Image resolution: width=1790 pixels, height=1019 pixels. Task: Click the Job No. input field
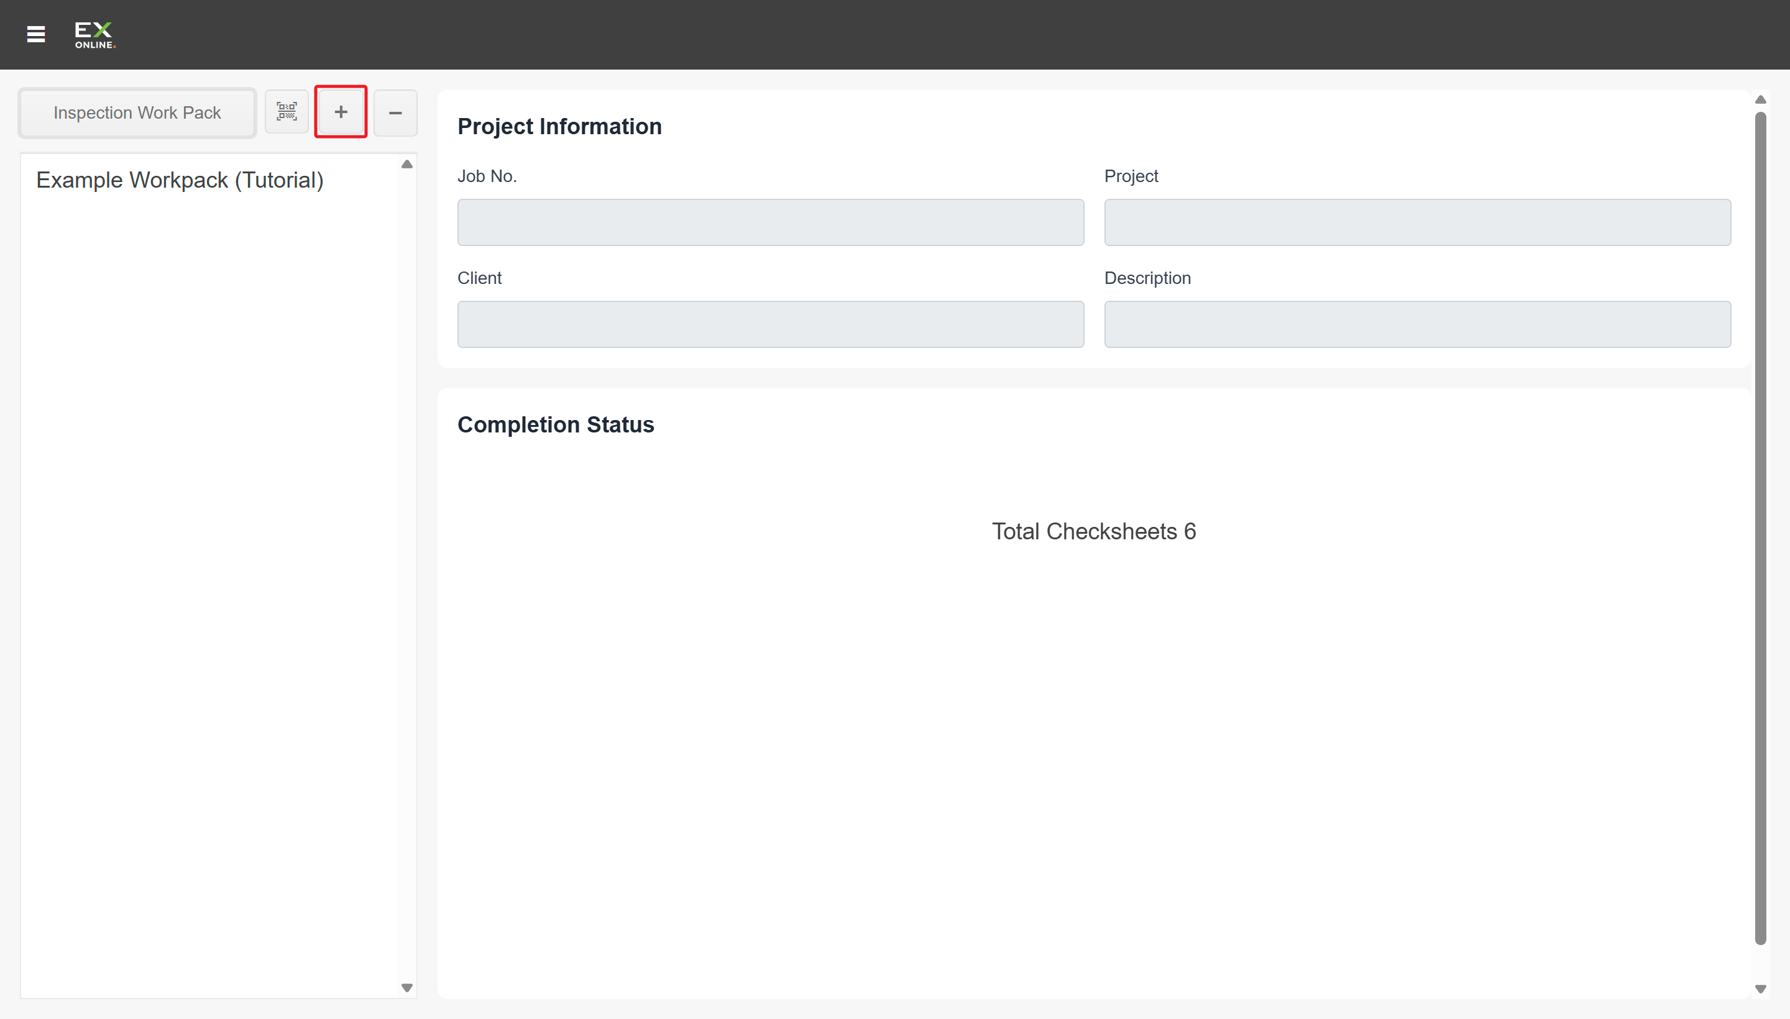pyautogui.click(x=770, y=222)
